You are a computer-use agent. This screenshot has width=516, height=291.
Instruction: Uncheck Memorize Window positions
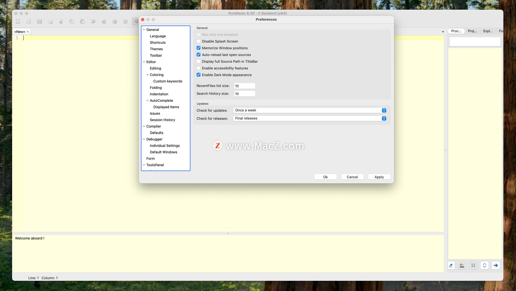tap(198, 48)
